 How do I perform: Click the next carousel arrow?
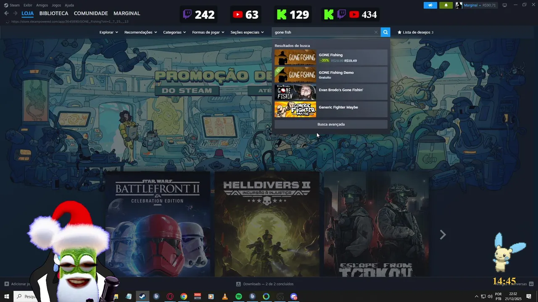pos(443,235)
